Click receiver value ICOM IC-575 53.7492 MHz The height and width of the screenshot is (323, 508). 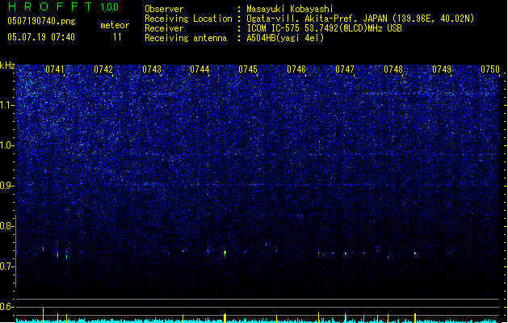324,28
